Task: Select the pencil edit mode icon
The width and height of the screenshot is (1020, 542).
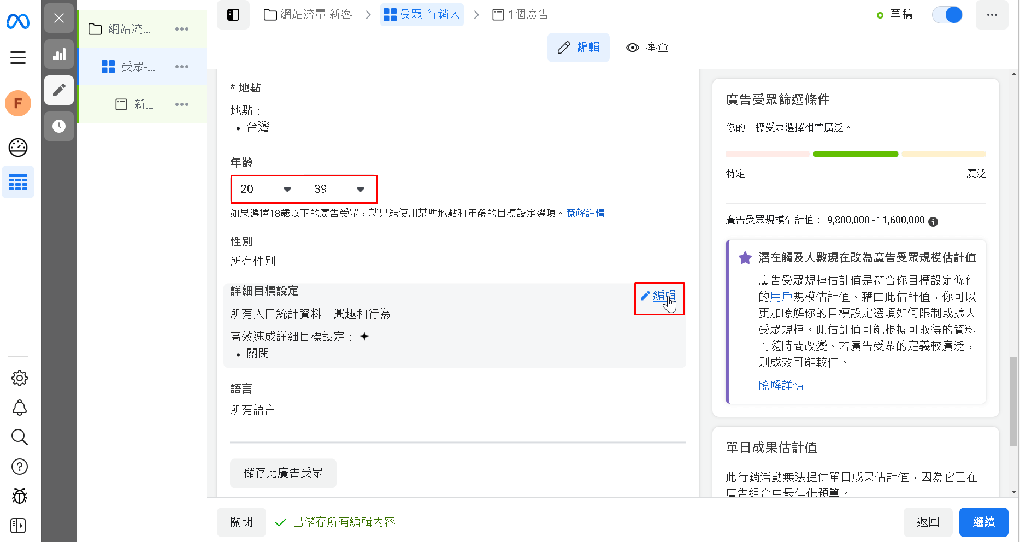Action: pyautogui.click(x=59, y=90)
